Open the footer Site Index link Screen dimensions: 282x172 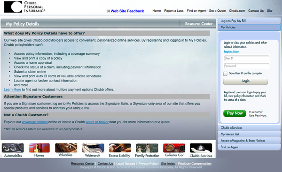168,164
